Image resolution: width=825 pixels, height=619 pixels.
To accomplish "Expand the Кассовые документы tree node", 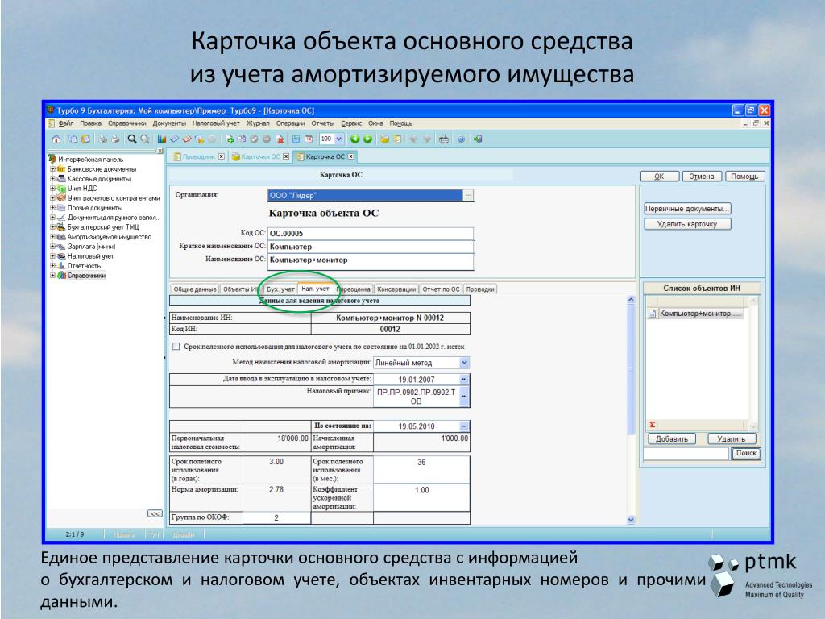I will (52, 178).
